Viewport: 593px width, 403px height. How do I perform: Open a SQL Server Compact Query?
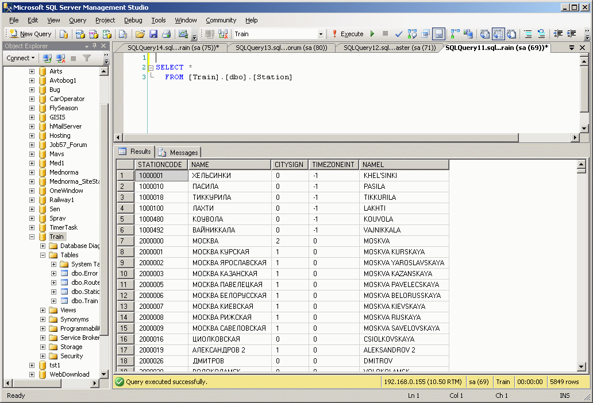click(x=123, y=34)
